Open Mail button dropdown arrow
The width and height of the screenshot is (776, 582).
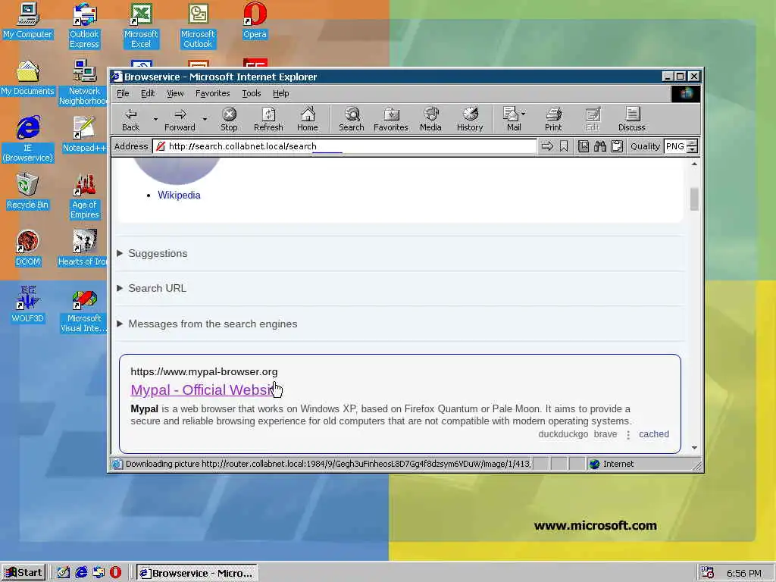pos(524,114)
